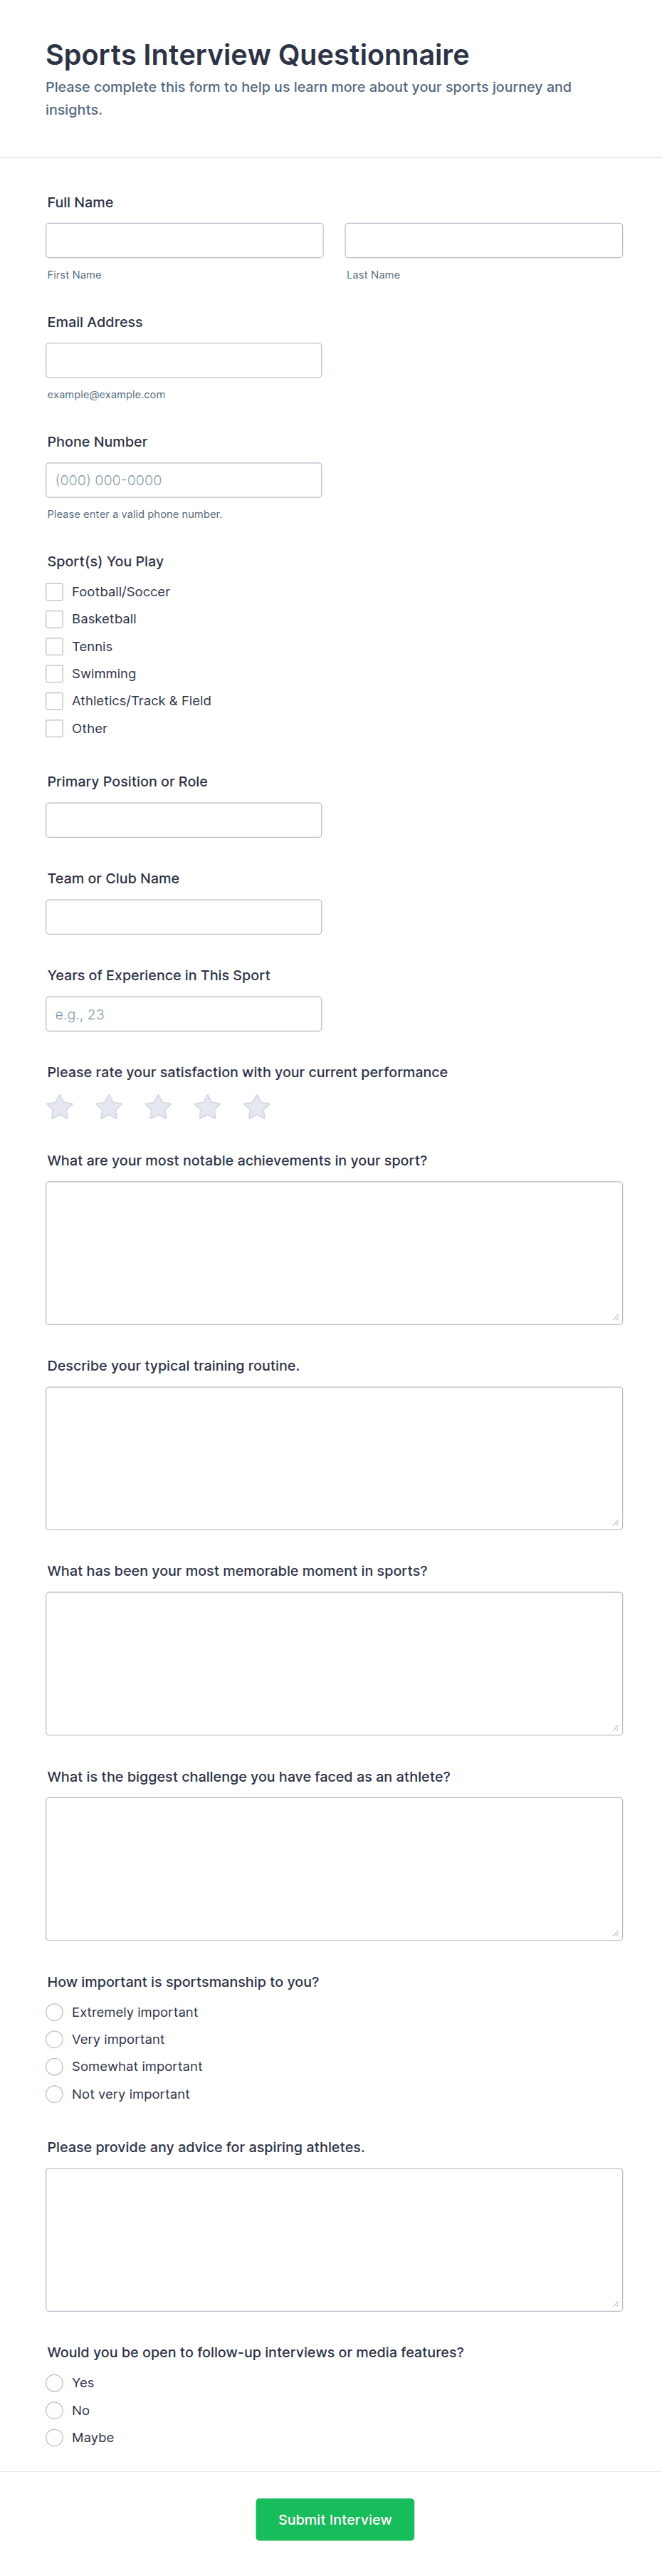The width and height of the screenshot is (662, 2576).
Task: Select Extremely important sportsmanship option
Action: tap(55, 2012)
